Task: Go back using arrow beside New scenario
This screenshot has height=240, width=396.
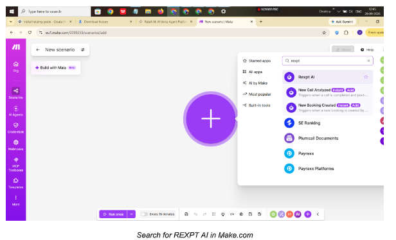Action: [38, 49]
